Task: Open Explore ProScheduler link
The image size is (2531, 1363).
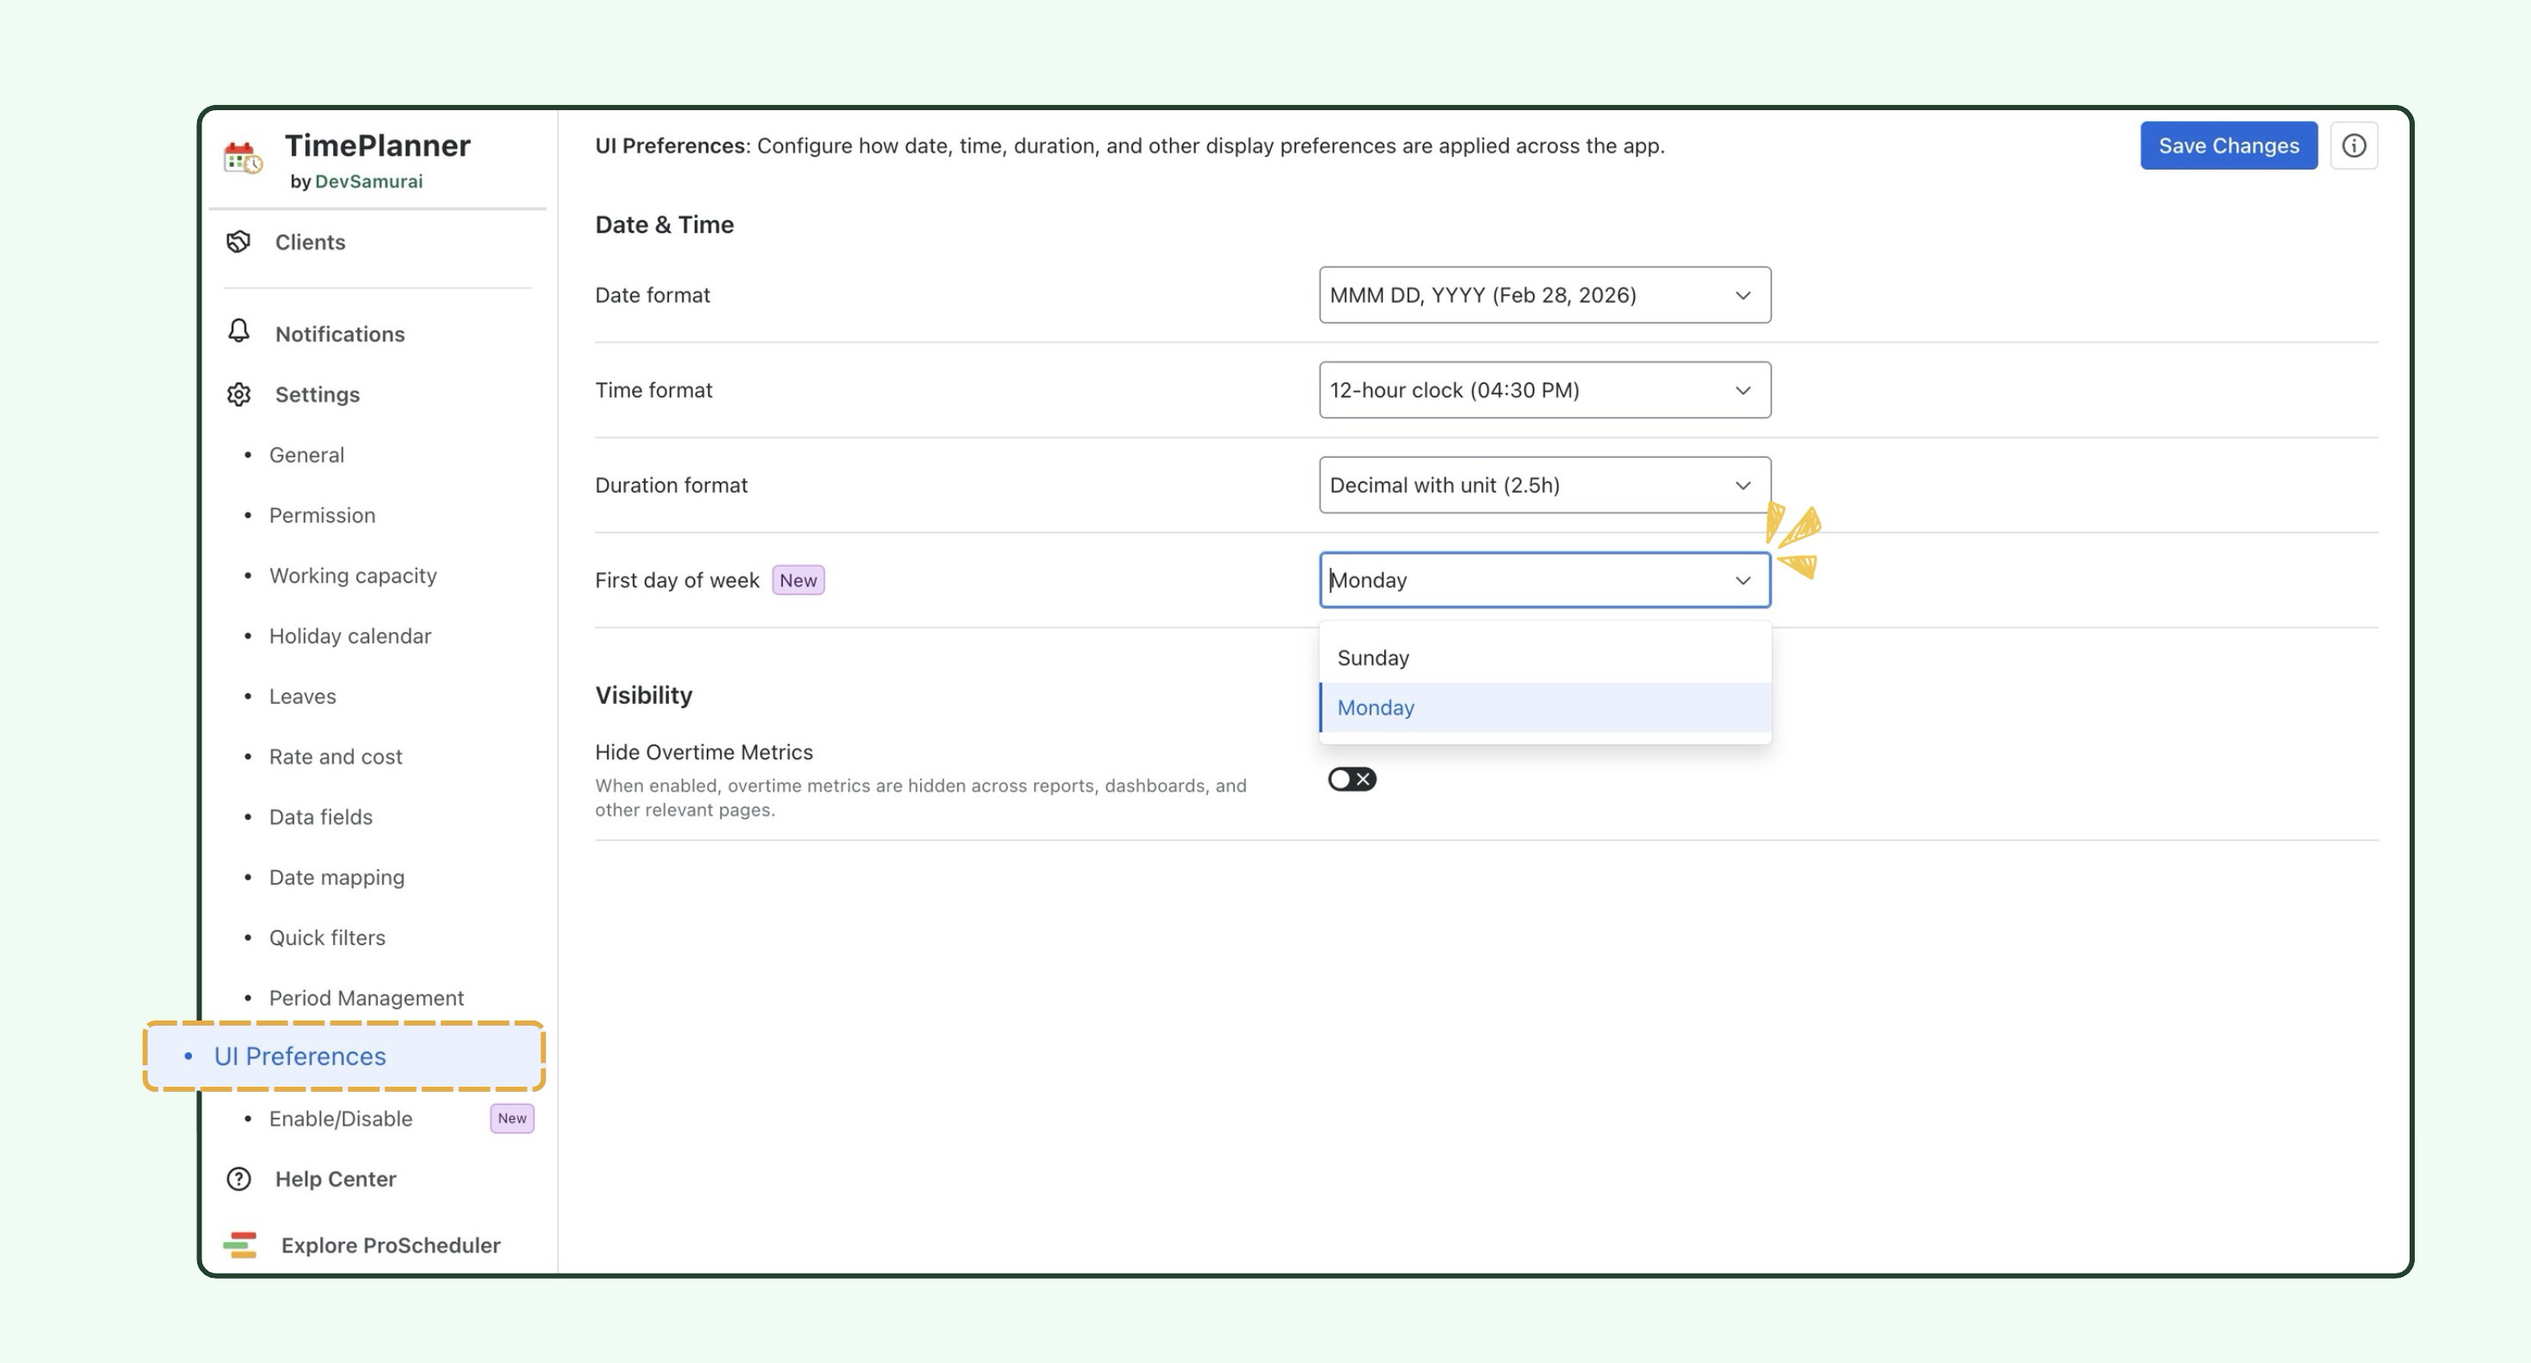Action: [x=391, y=1244]
